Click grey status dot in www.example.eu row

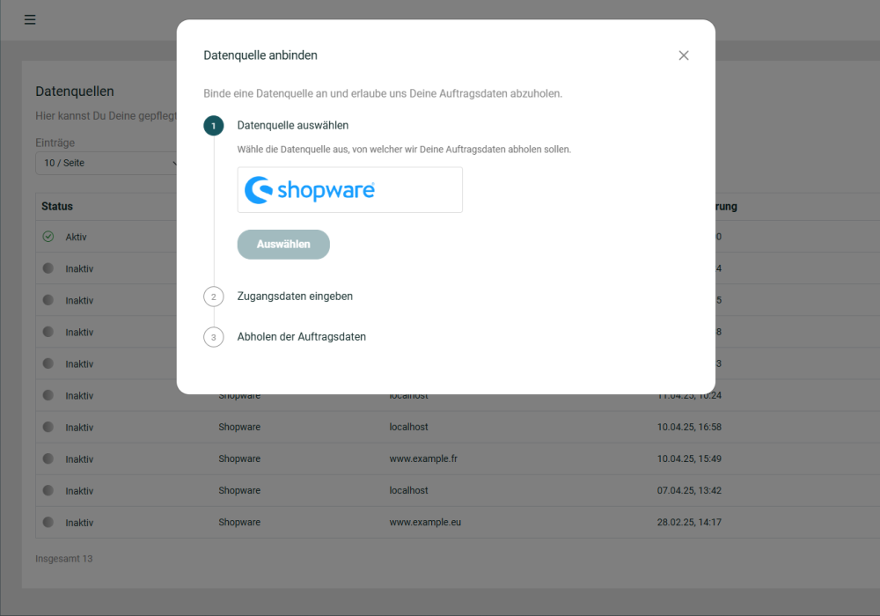[x=48, y=523]
